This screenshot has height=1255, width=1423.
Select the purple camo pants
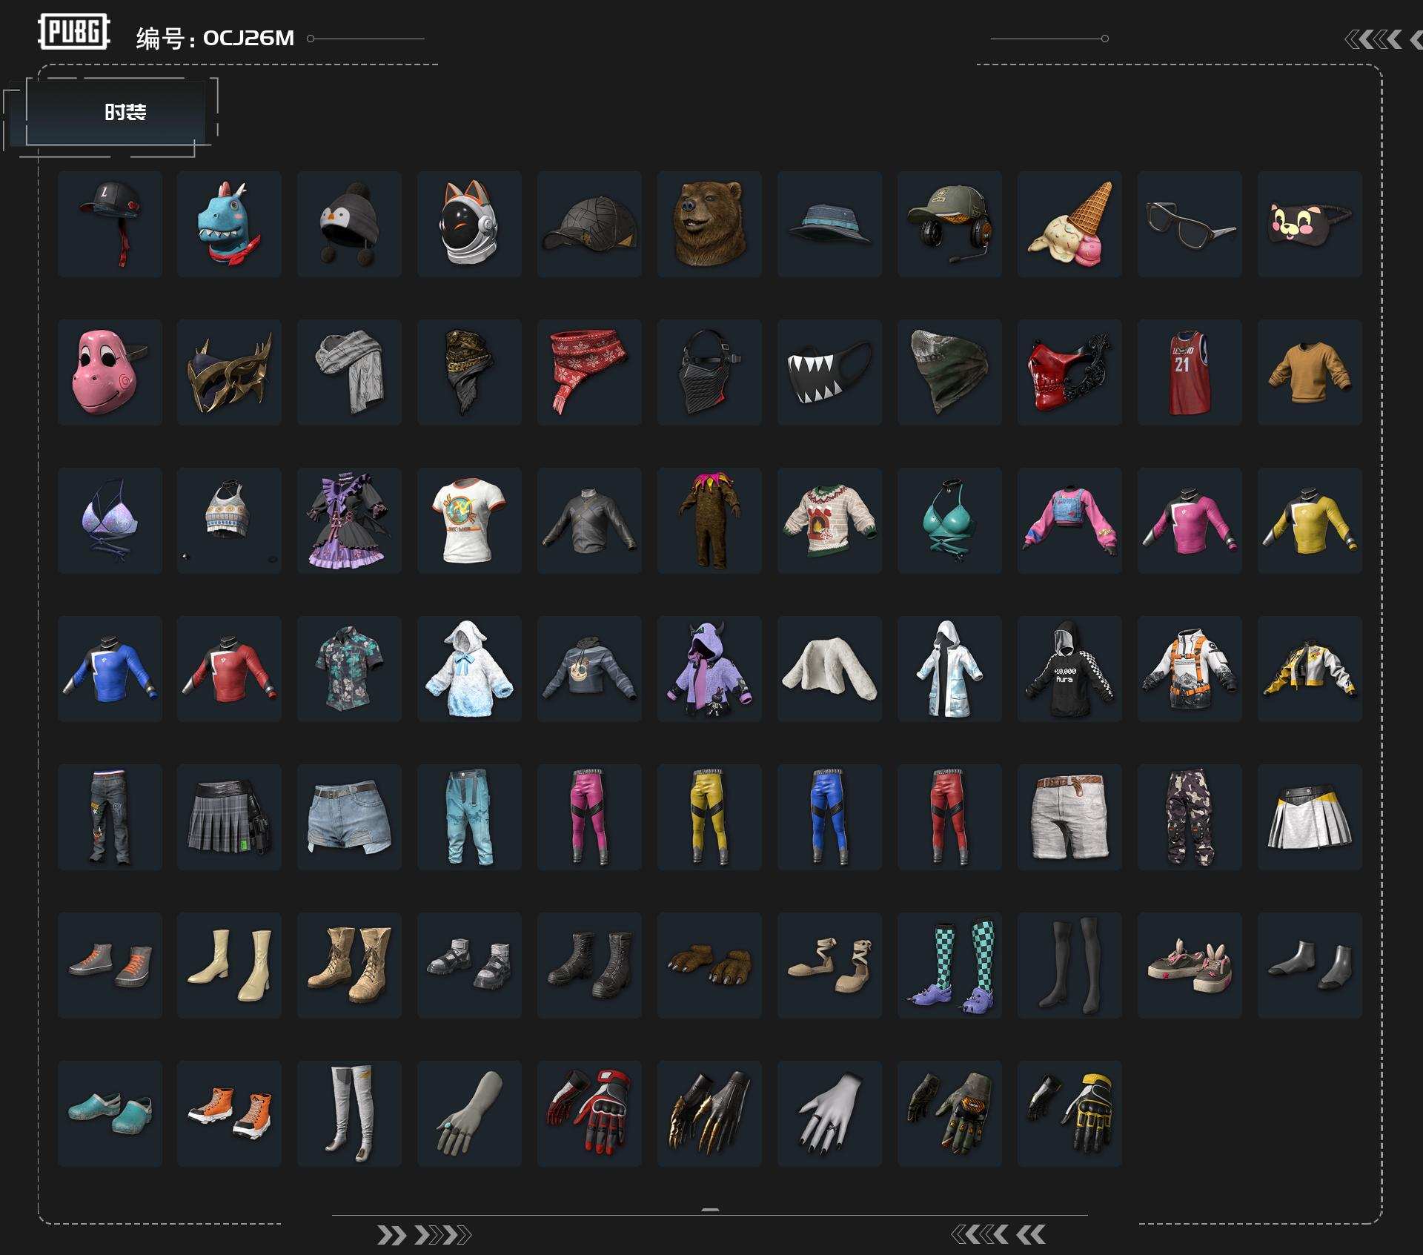1190,817
